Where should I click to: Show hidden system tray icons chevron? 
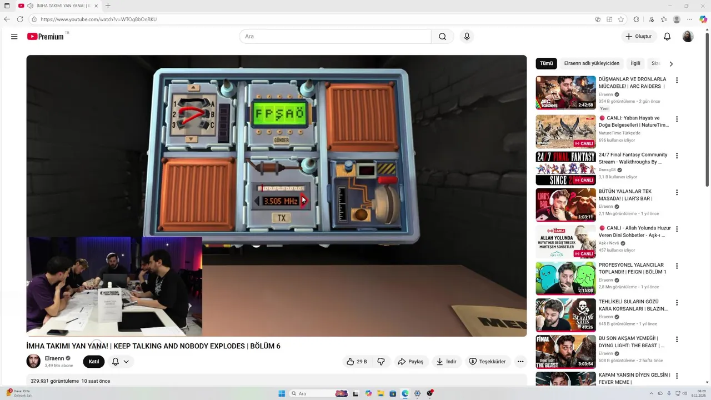(652, 393)
